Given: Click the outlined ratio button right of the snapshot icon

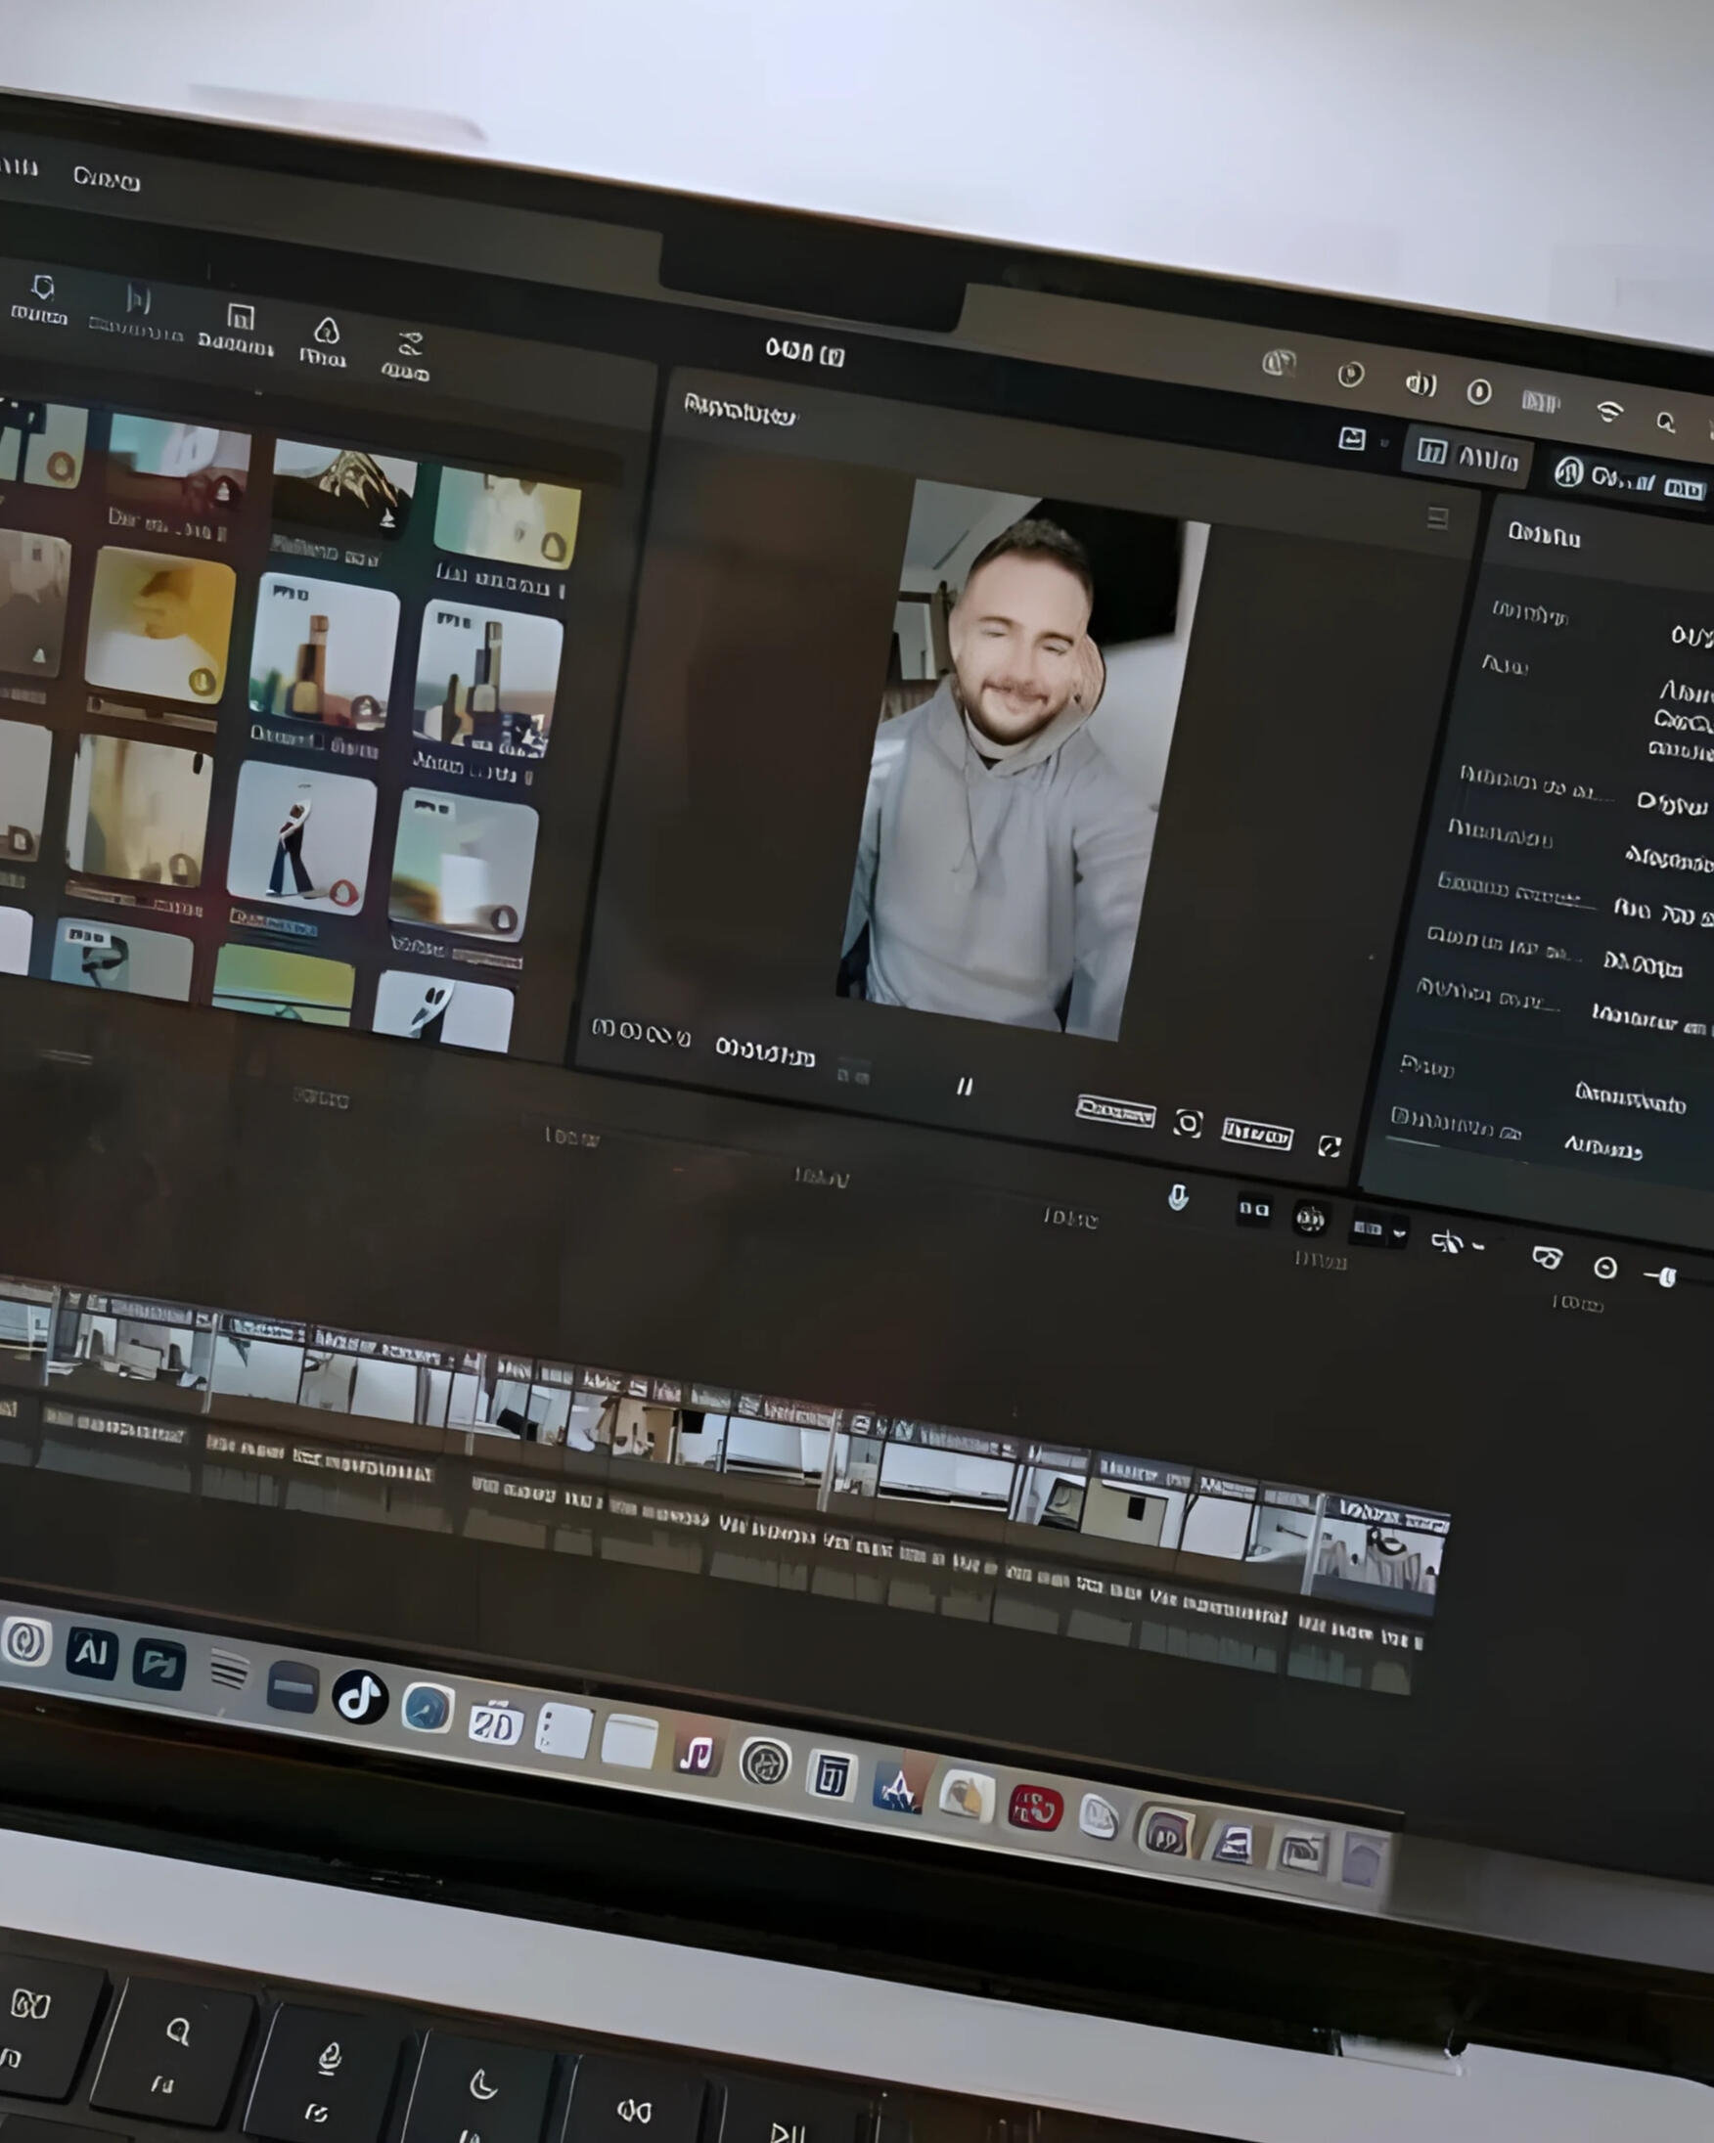Looking at the screenshot, I should point(1257,1134).
